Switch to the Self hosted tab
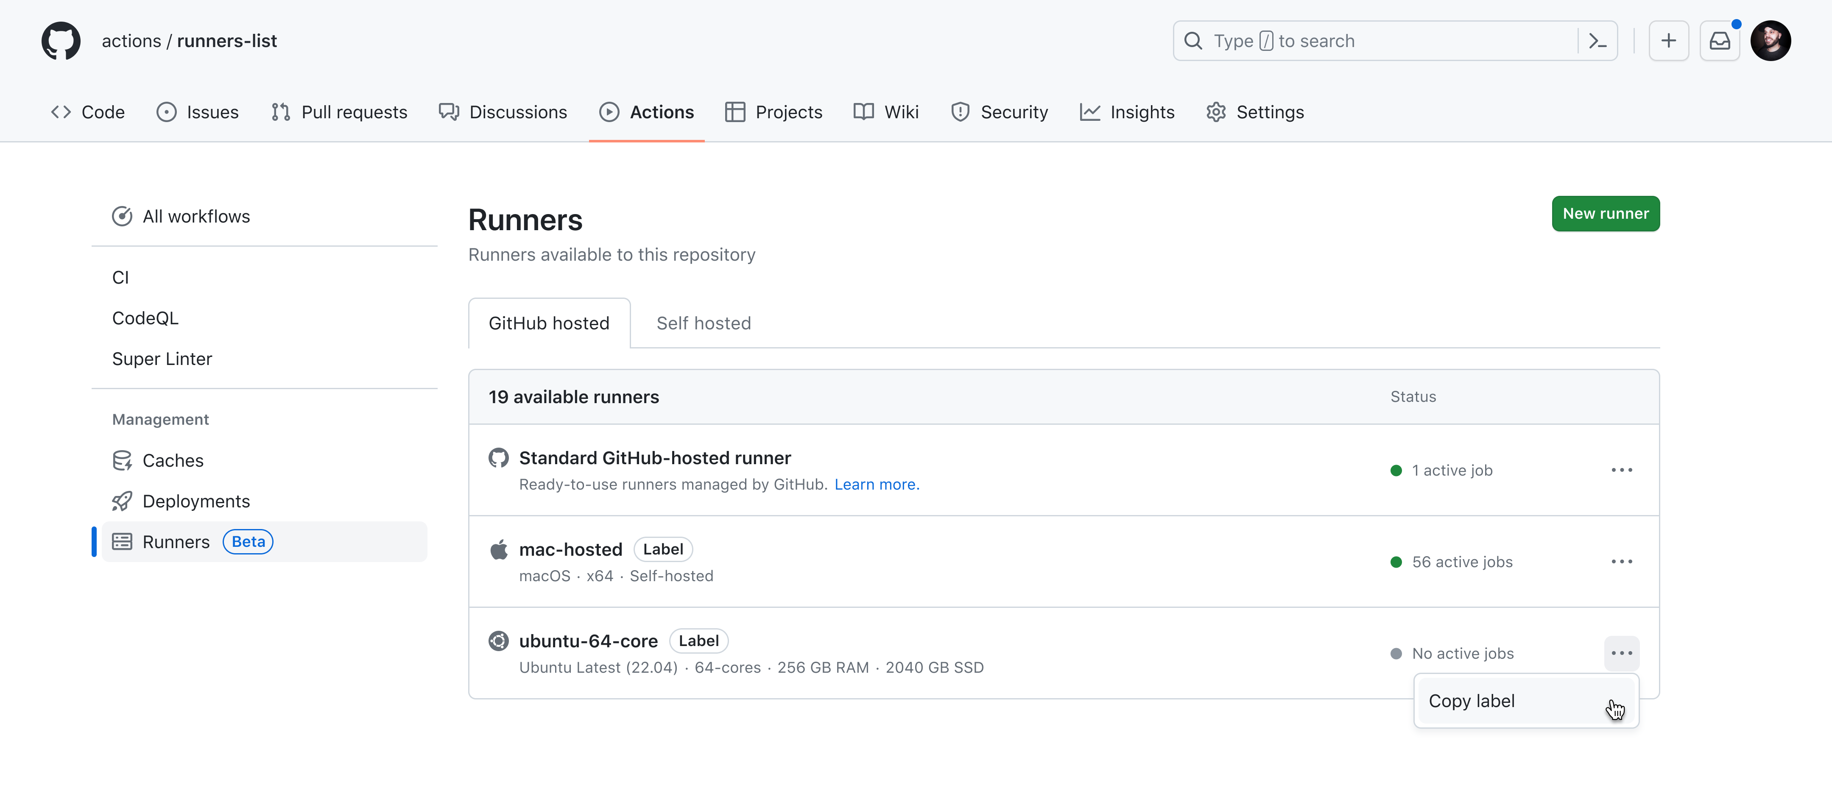The width and height of the screenshot is (1832, 791). pyautogui.click(x=704, y=323)
